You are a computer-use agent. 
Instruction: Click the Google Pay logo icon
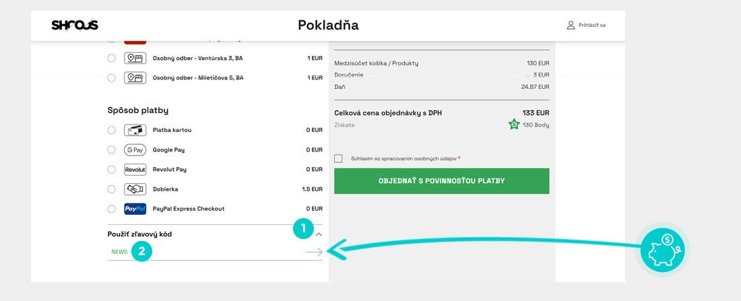coord(135,149)
